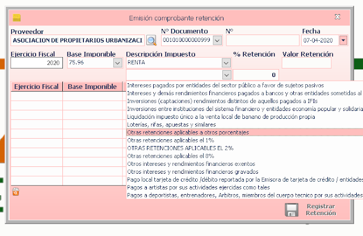Click the Valor Retención field

coord(306,63)
